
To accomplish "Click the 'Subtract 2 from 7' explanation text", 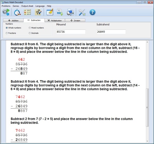I will (72, 121).
